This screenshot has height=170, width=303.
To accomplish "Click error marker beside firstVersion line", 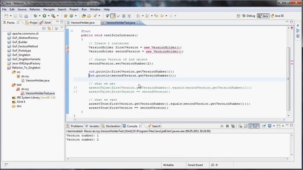I will (68, 47).
